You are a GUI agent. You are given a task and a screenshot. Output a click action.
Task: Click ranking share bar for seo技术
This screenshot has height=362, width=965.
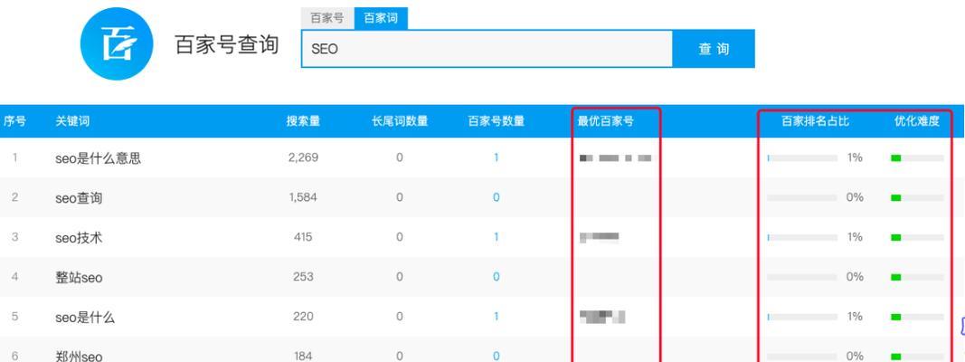(x=802, y=238)
